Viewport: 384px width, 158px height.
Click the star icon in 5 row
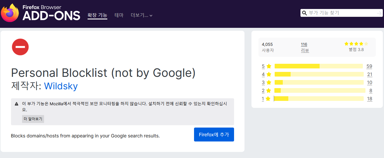click(x=269, y=66)
